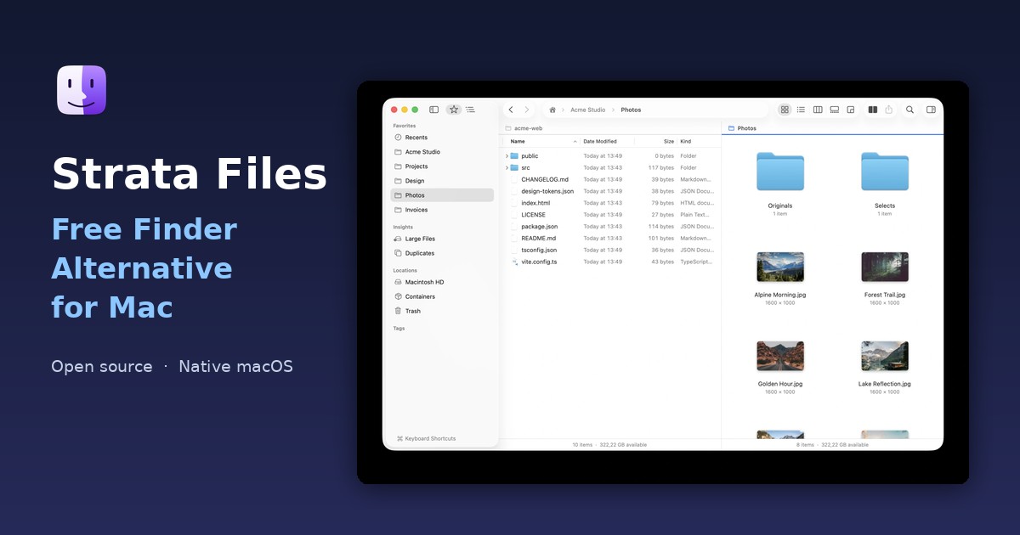This screenshot has width=1020, height=535.
Task: Switch to gallery view
Action: click(835, 110)
